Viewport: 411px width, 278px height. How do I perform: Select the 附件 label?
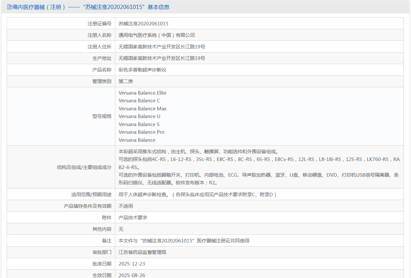107,217
